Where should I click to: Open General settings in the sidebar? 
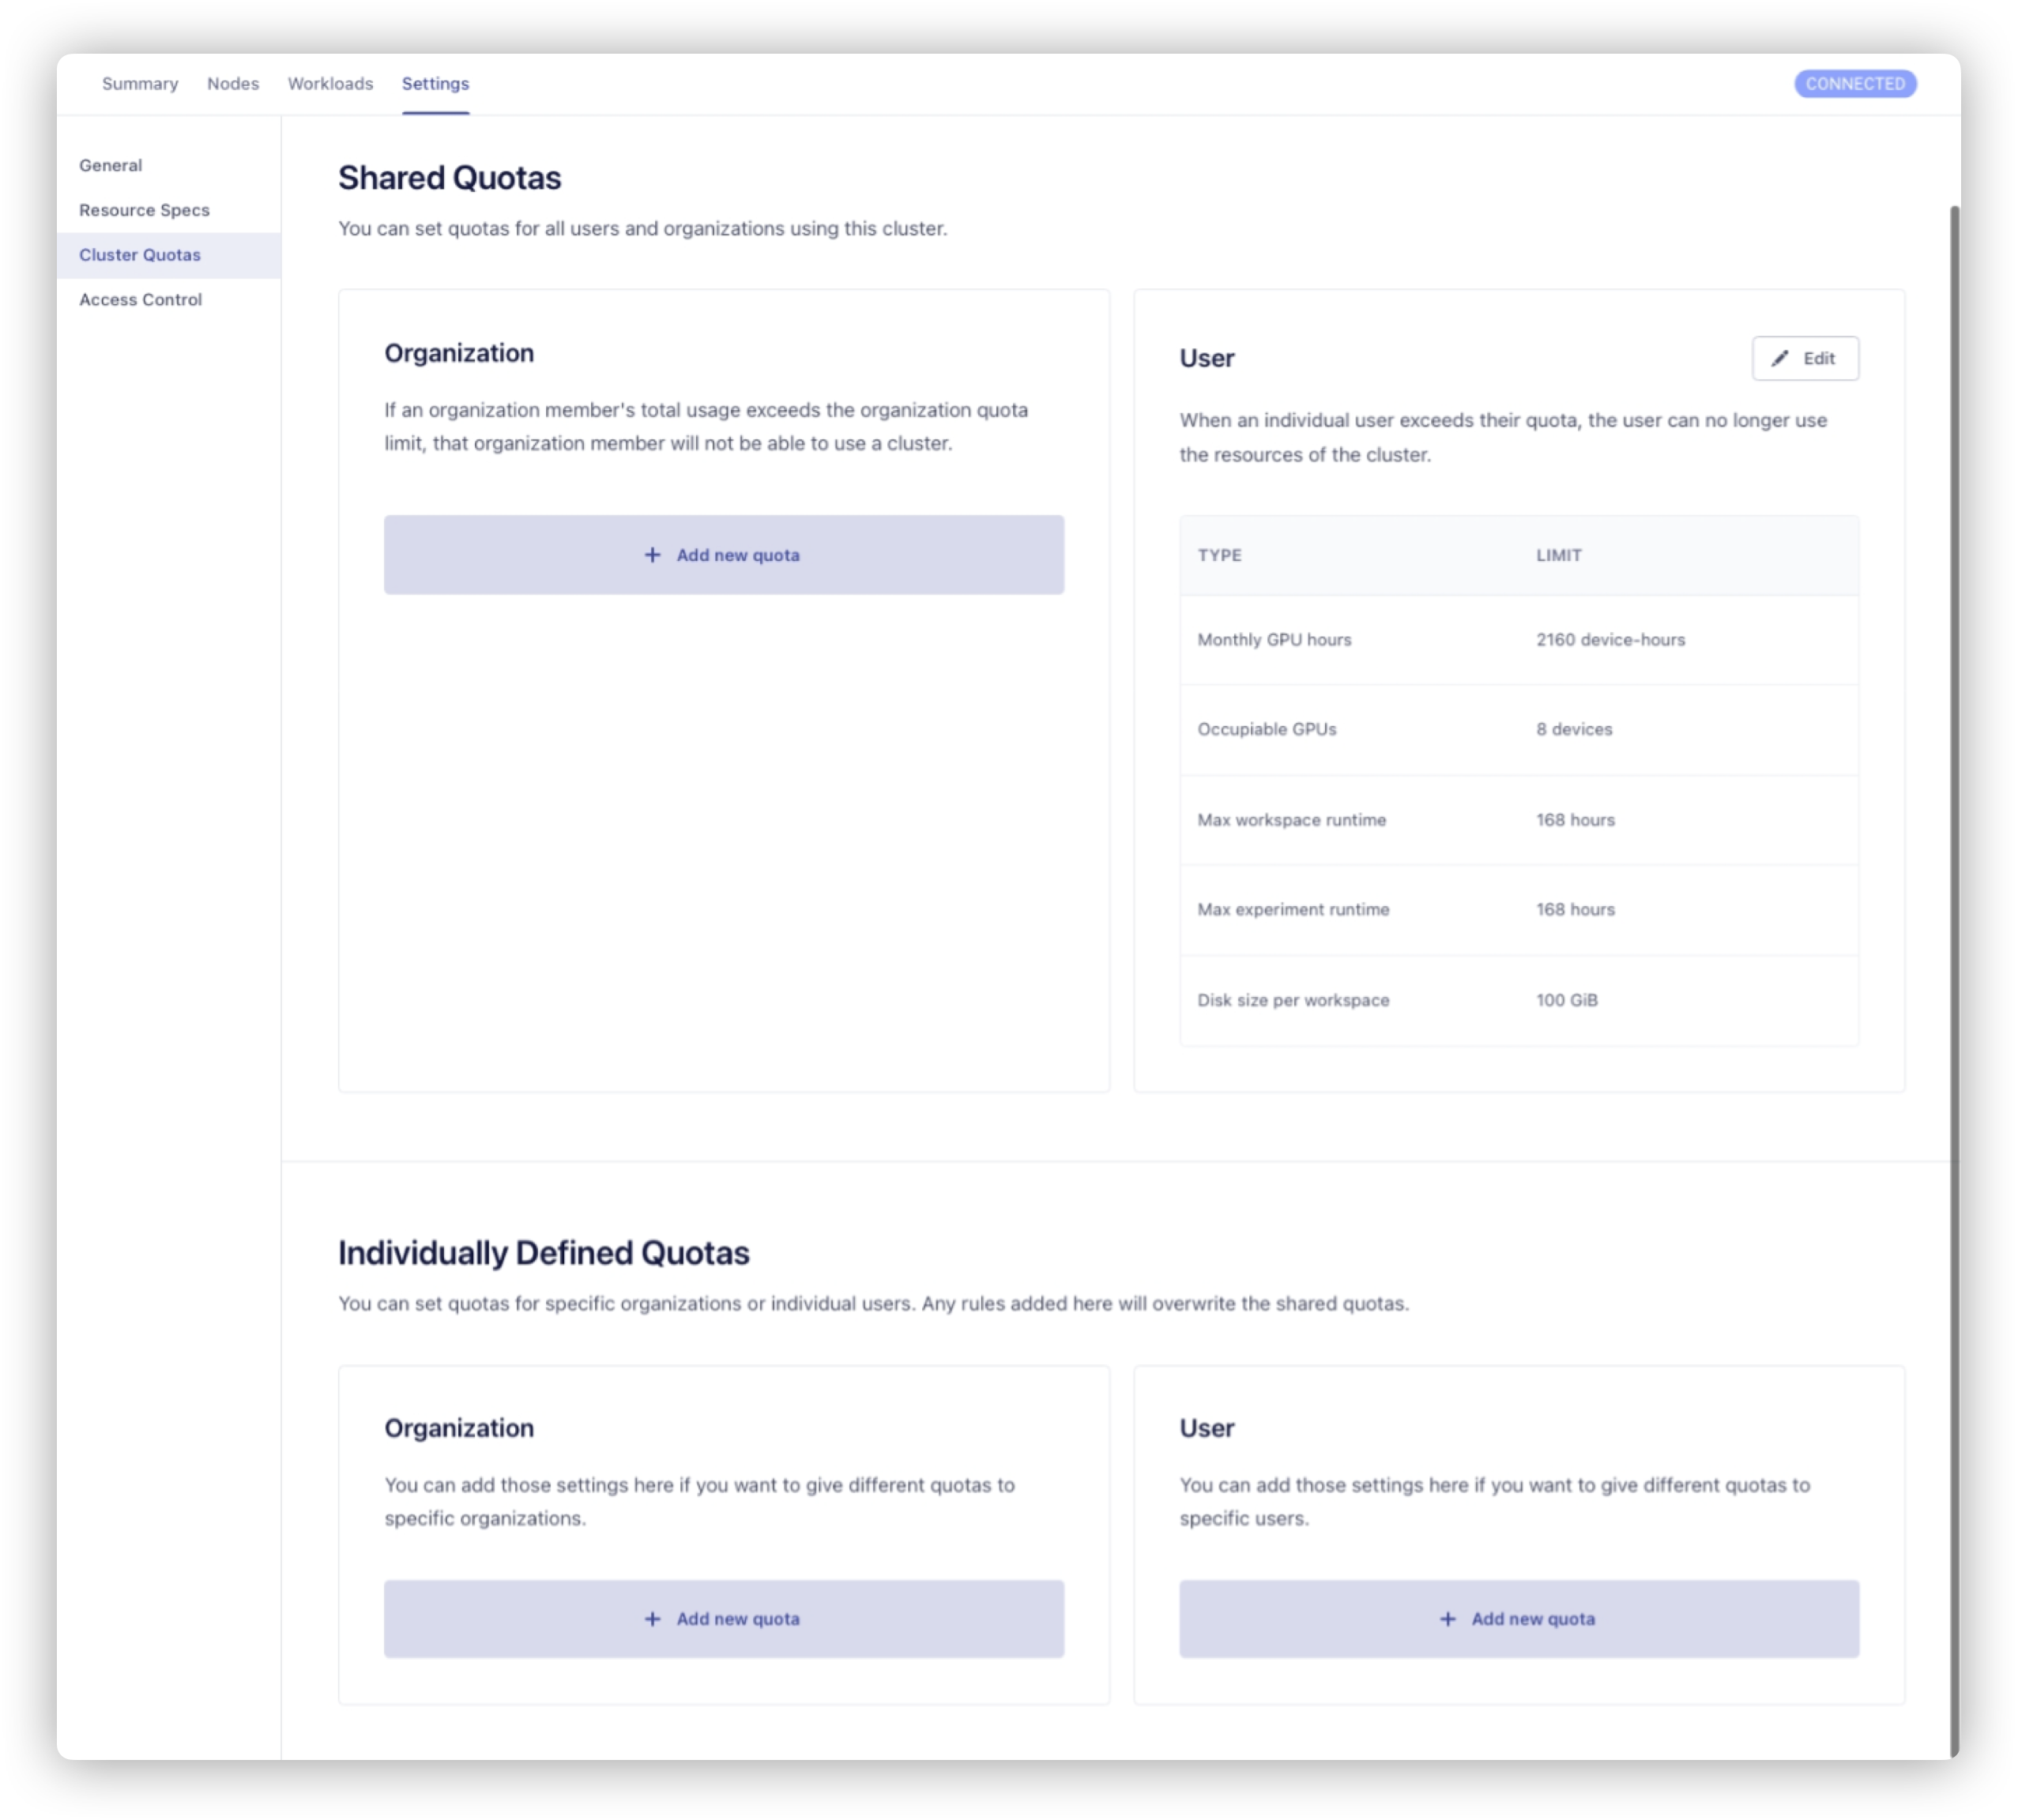[111, 165]
